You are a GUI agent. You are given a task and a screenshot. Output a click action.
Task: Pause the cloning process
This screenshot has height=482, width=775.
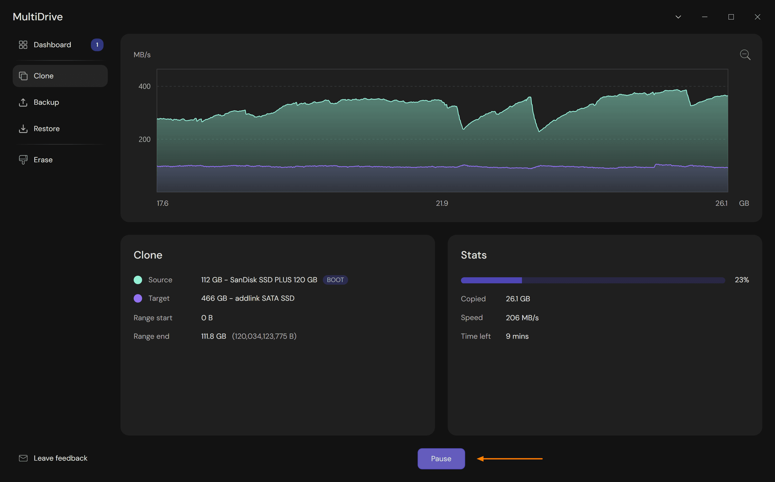pos(441,459)
